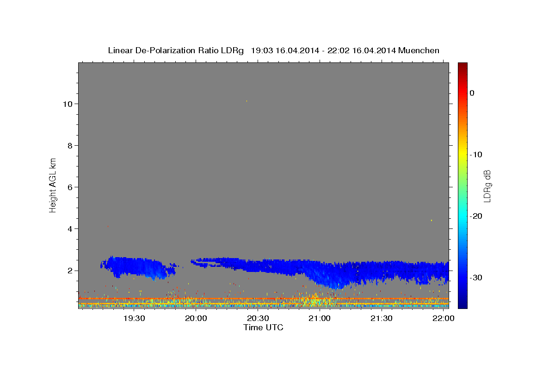Image resolution: width=555 pixels, height=370 pixels.
Task: Click the 'LDRg dB' colorbar label
Action: click(487, 186)
